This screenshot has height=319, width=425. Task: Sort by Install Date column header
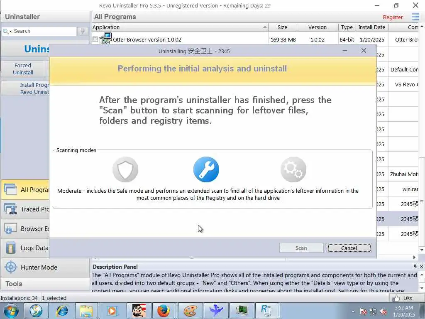pos(371,27)
